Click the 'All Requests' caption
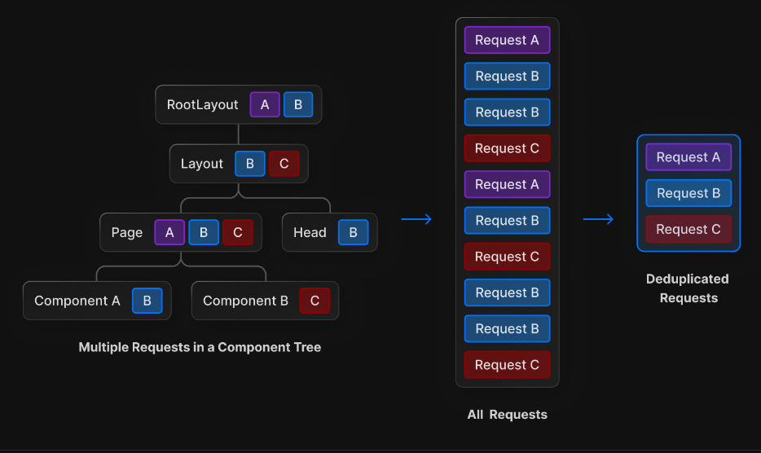This screenshot has width=761, height=453. [507, 415]
